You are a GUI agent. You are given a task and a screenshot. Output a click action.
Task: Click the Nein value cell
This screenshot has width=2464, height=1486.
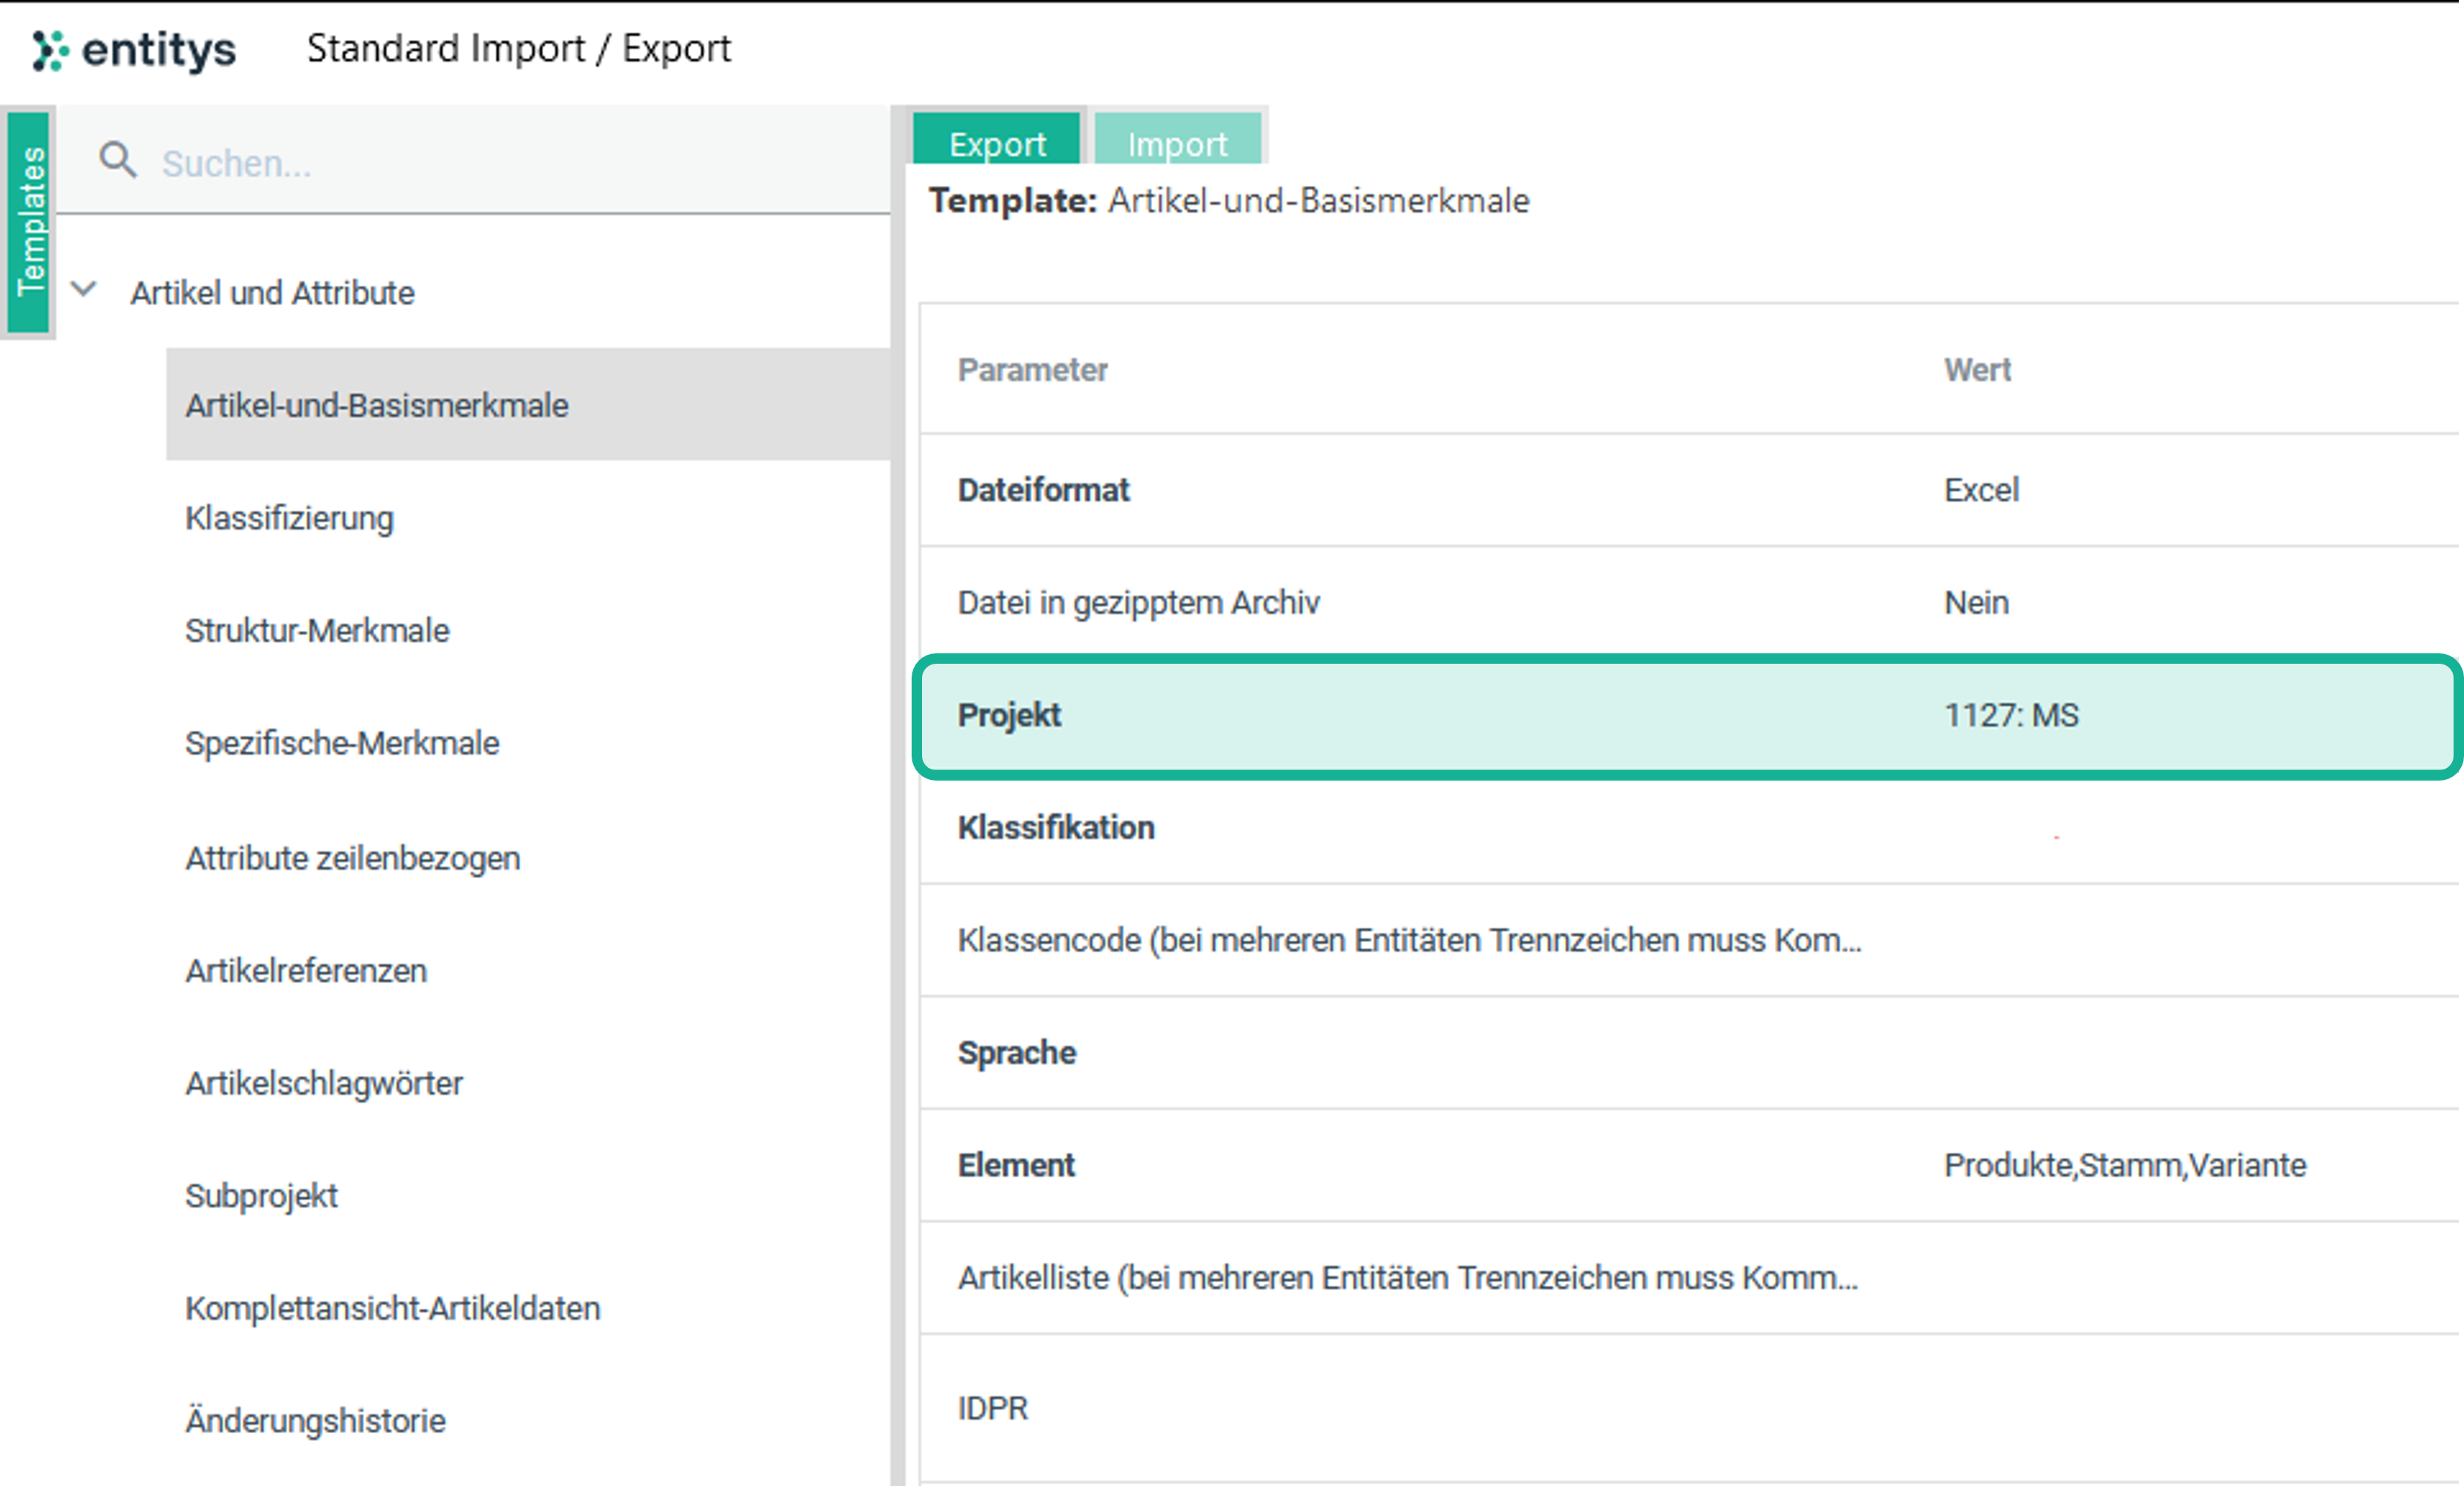(x=1976, y=602)
